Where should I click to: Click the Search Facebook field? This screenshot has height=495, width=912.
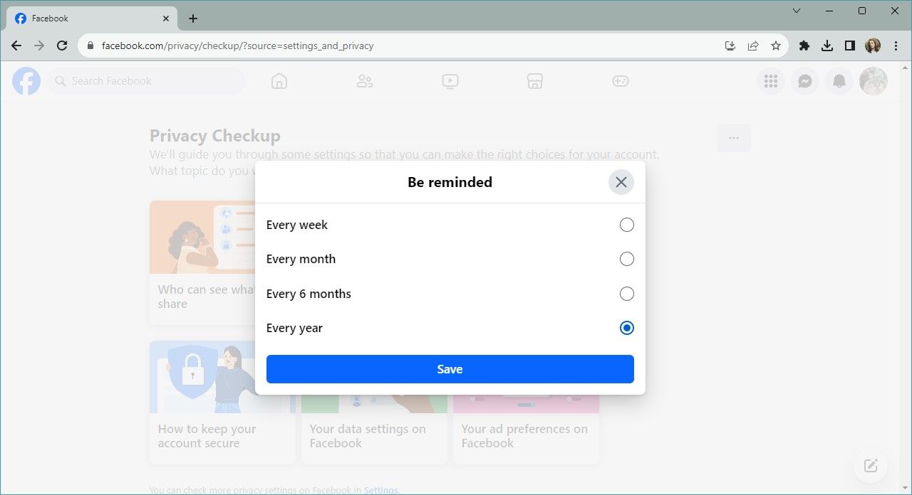tap(146, 80)
